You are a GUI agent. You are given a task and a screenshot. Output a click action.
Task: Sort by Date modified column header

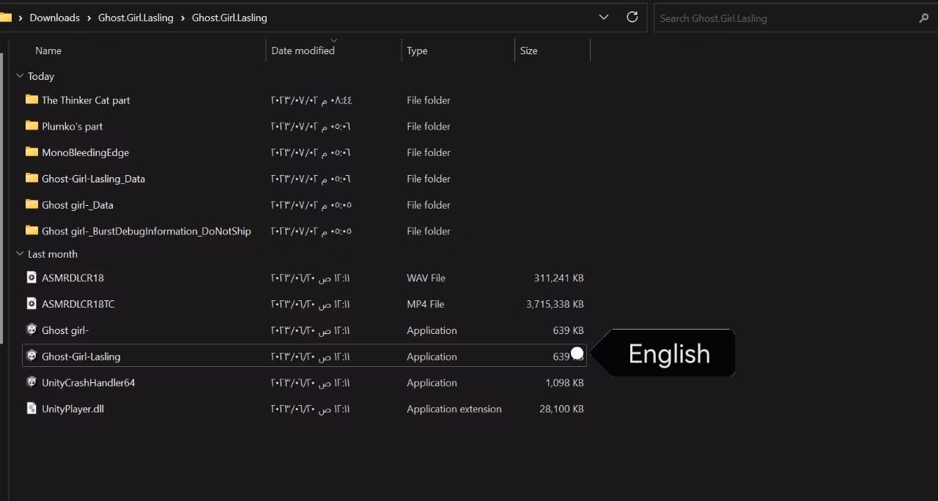tap(303, 51)
